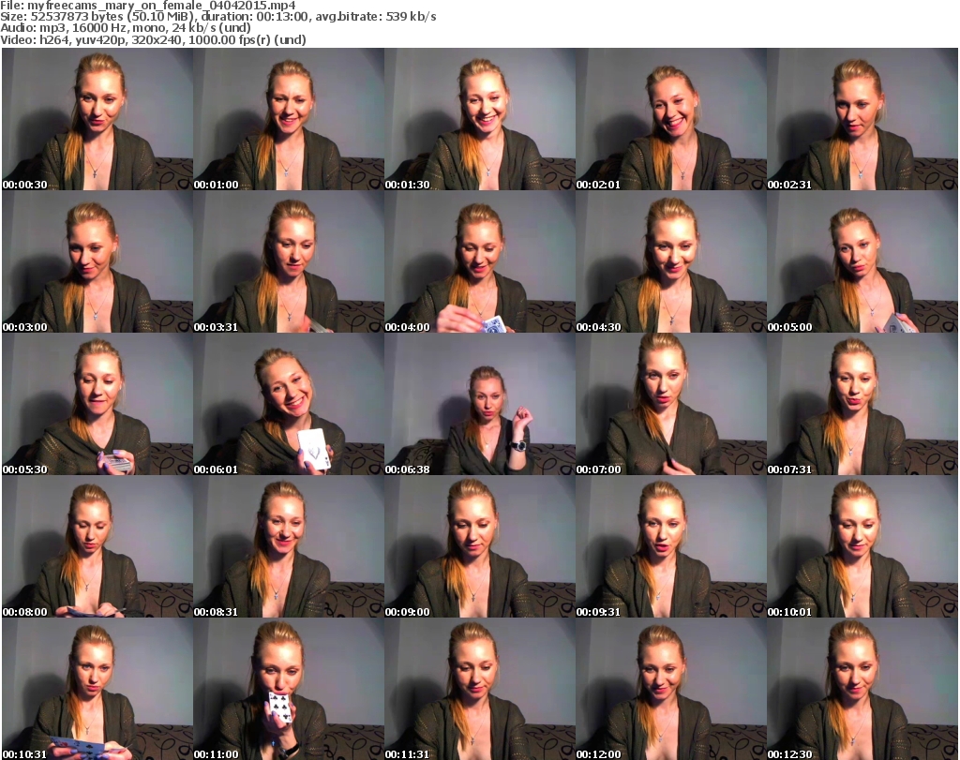Click the Audio mp3 info line
This screenshot has width=960, height=760.
[x=126, y=28]
